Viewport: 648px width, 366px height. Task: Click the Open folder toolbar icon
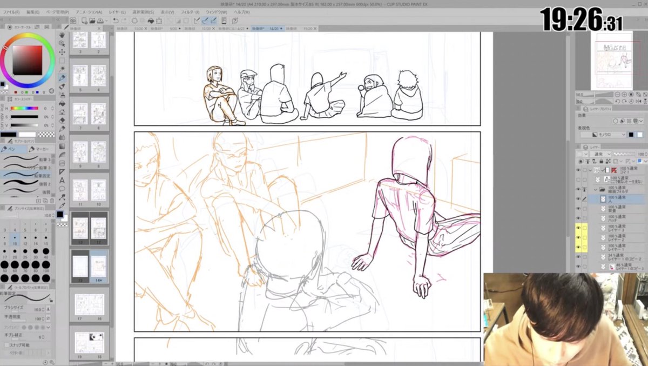[x=92, y=21]
